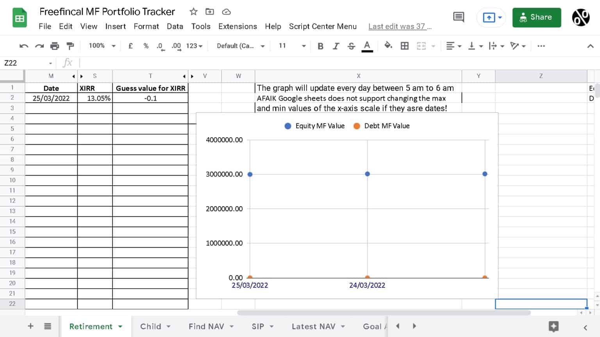
Task: Apply the paint format tool
Action: pos(70,46)
